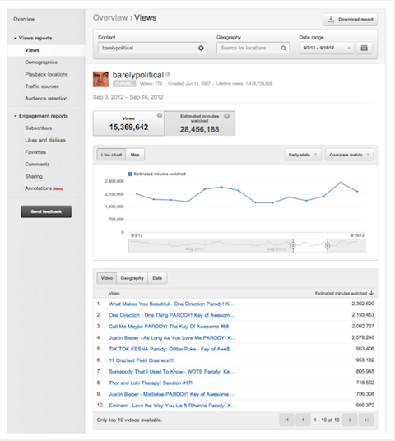The image size is (395, 441).
Task: Click the 2,302,620 minutes value
Action: [363, 304]
